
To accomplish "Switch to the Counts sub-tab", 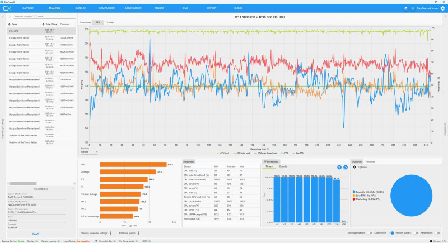I will (283, 166).
